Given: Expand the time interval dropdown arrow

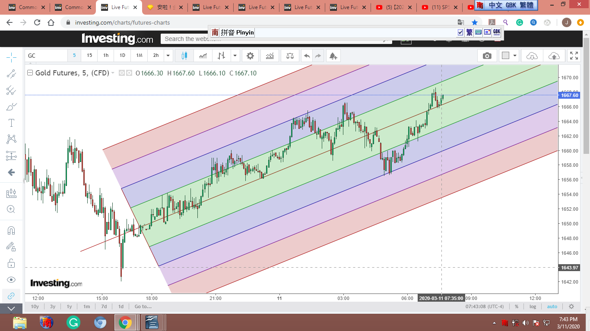Looking at the screenshot, I should coord(168,56).
